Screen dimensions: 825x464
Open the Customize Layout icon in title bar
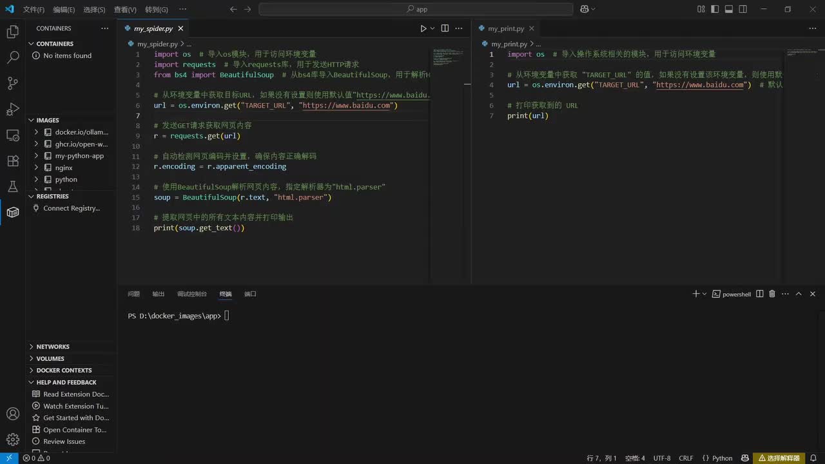click(x=701, y=9)
